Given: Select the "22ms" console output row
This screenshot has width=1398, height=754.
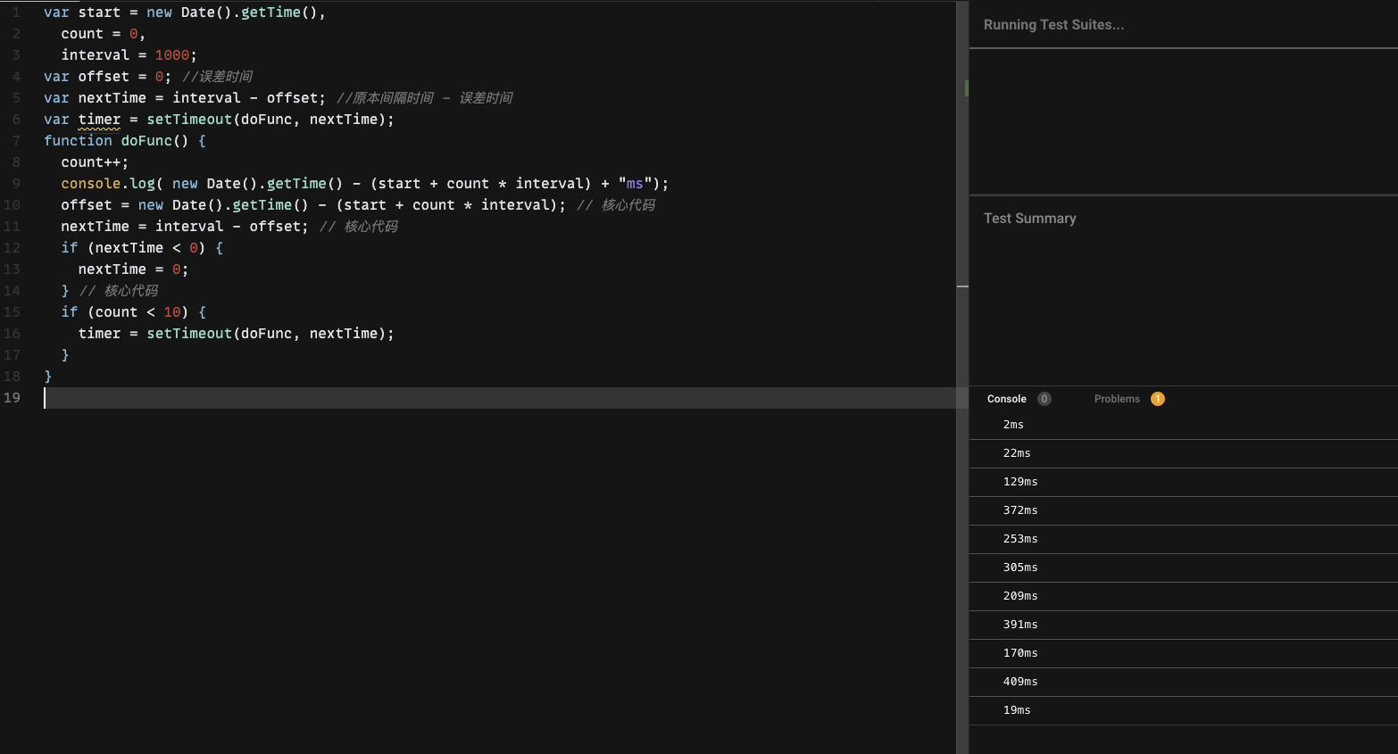Looking at the screenshot, I should coord(1184,453).
